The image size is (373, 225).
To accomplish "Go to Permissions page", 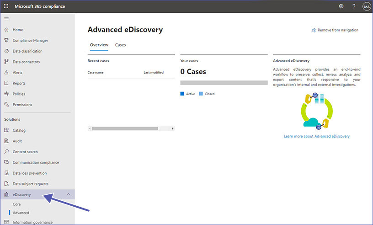I will tap(22, 105).
